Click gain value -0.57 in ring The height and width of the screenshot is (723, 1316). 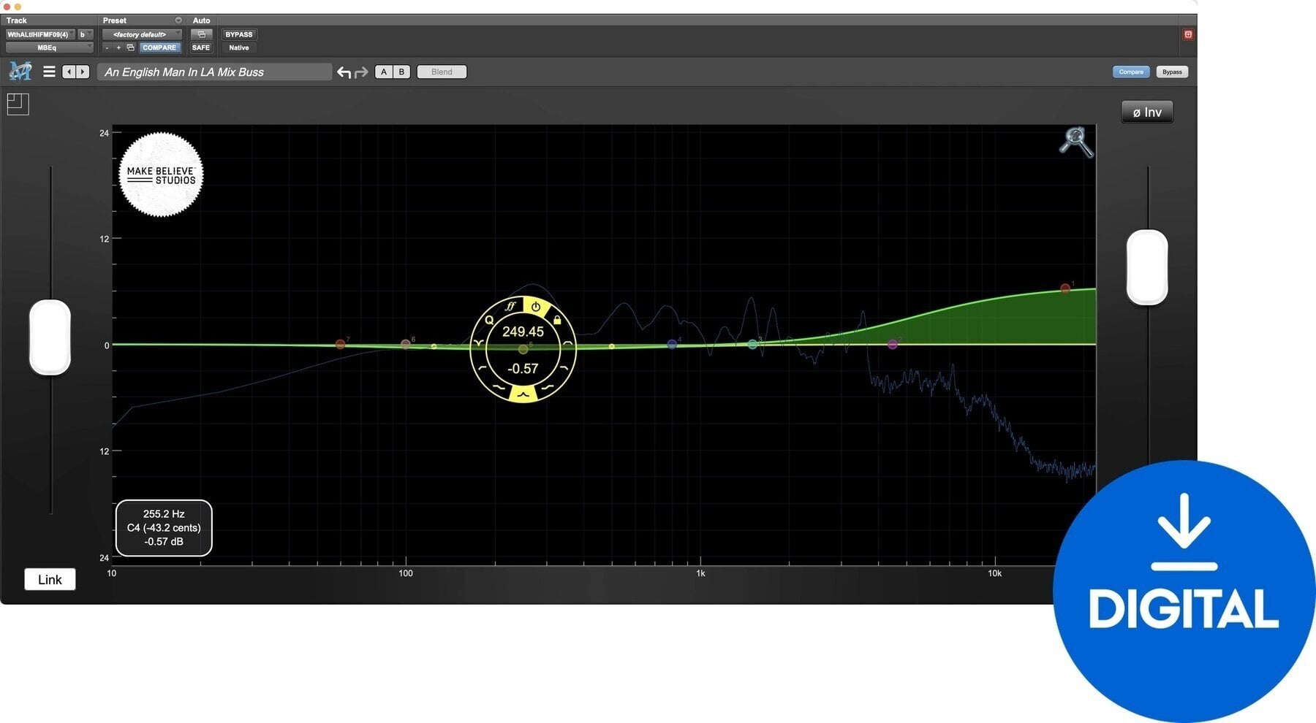523,369
